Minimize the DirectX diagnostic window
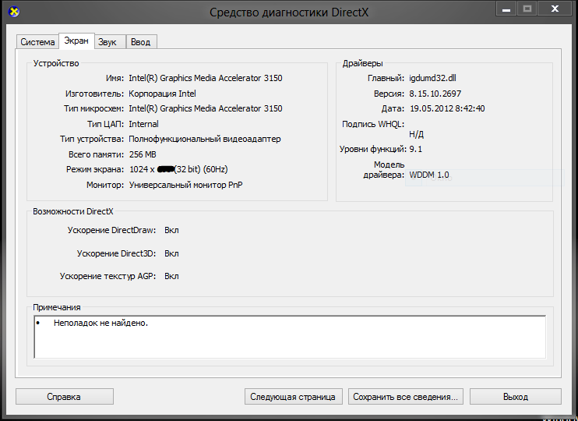The height and width of the screenshot is (421, 578). (x=506, y=9)
